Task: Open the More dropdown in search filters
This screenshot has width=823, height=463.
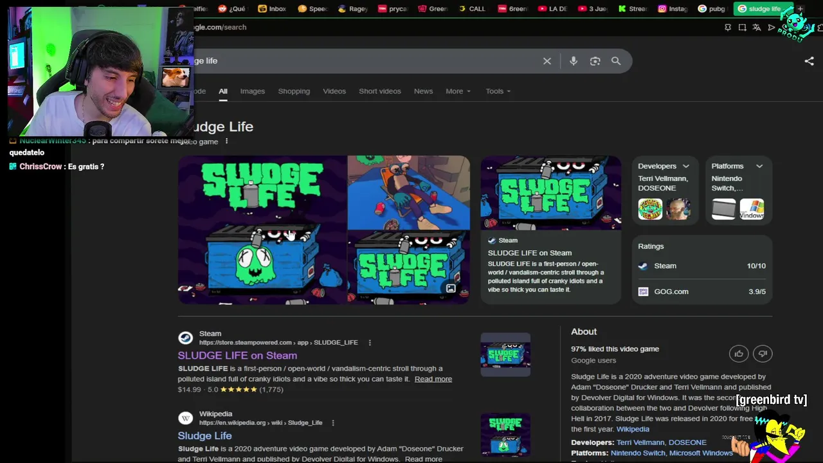Action: [458, 91]
